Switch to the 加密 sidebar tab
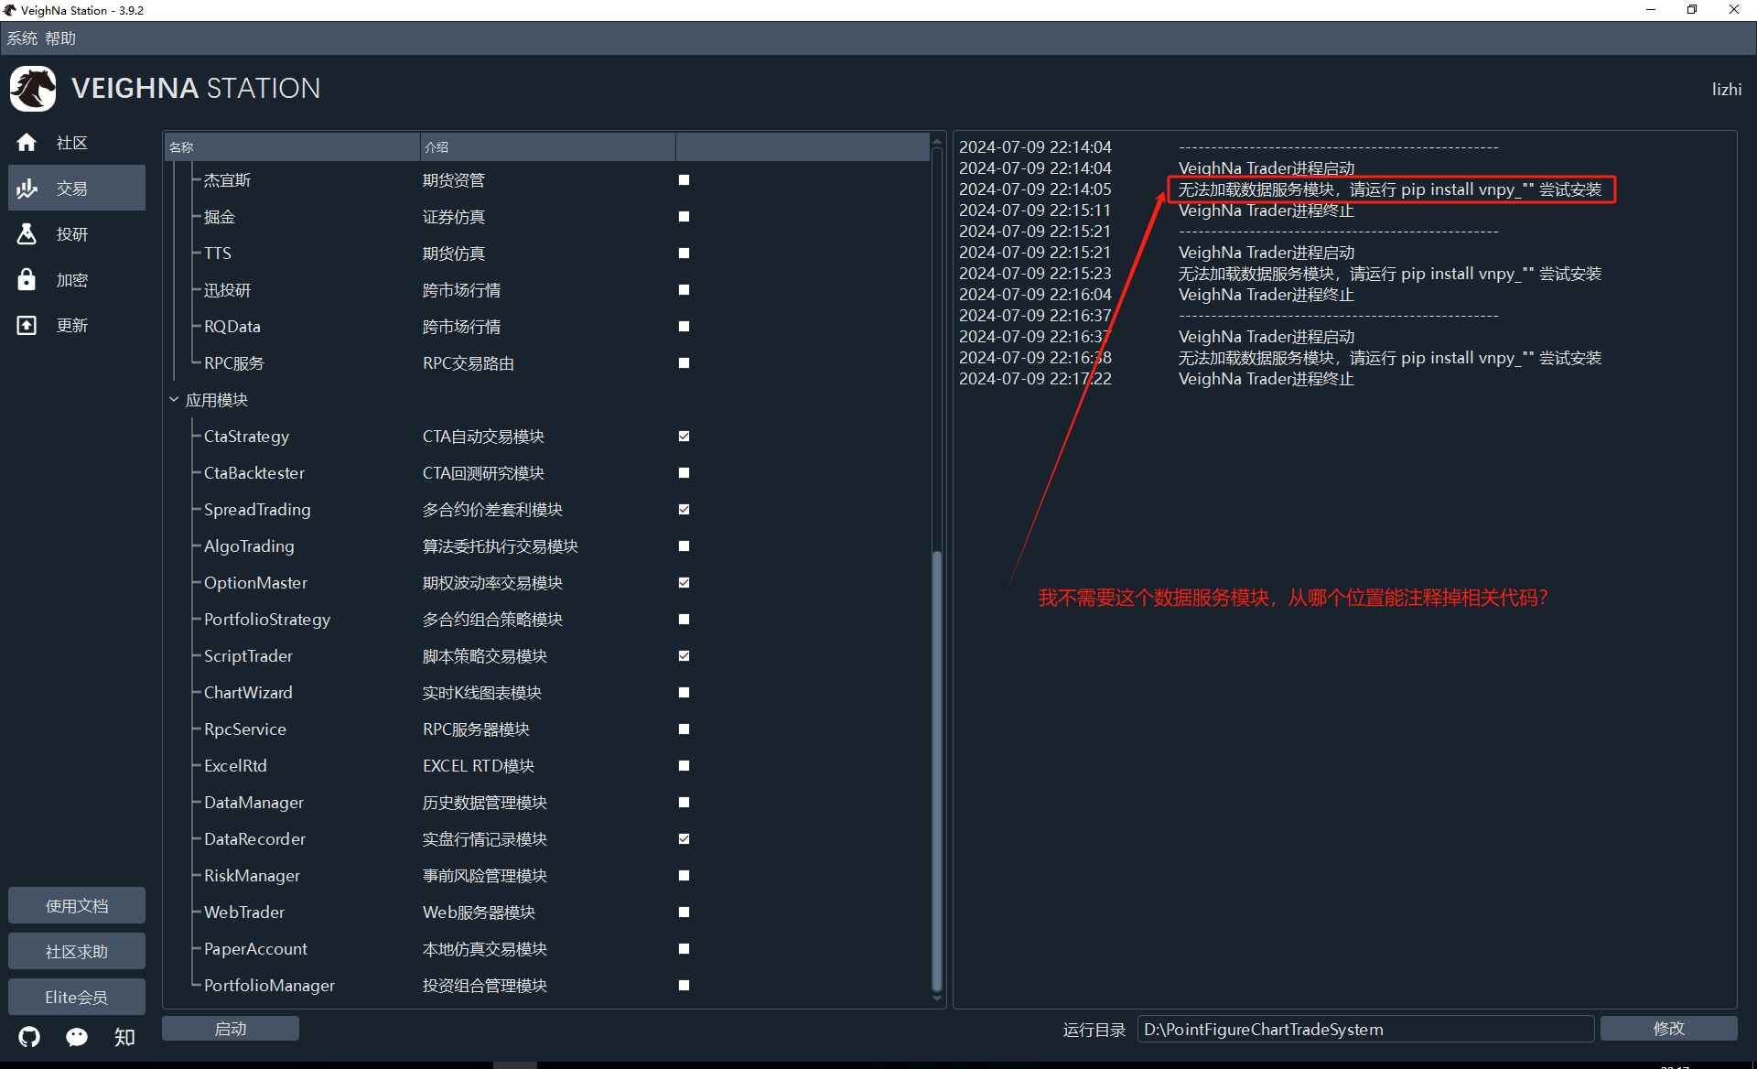 click(x=77, y=280)
